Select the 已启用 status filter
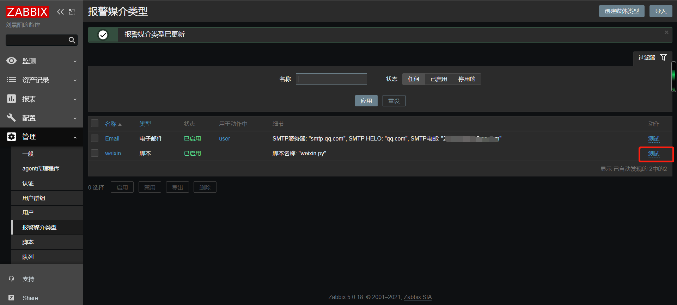 [439, 79]
